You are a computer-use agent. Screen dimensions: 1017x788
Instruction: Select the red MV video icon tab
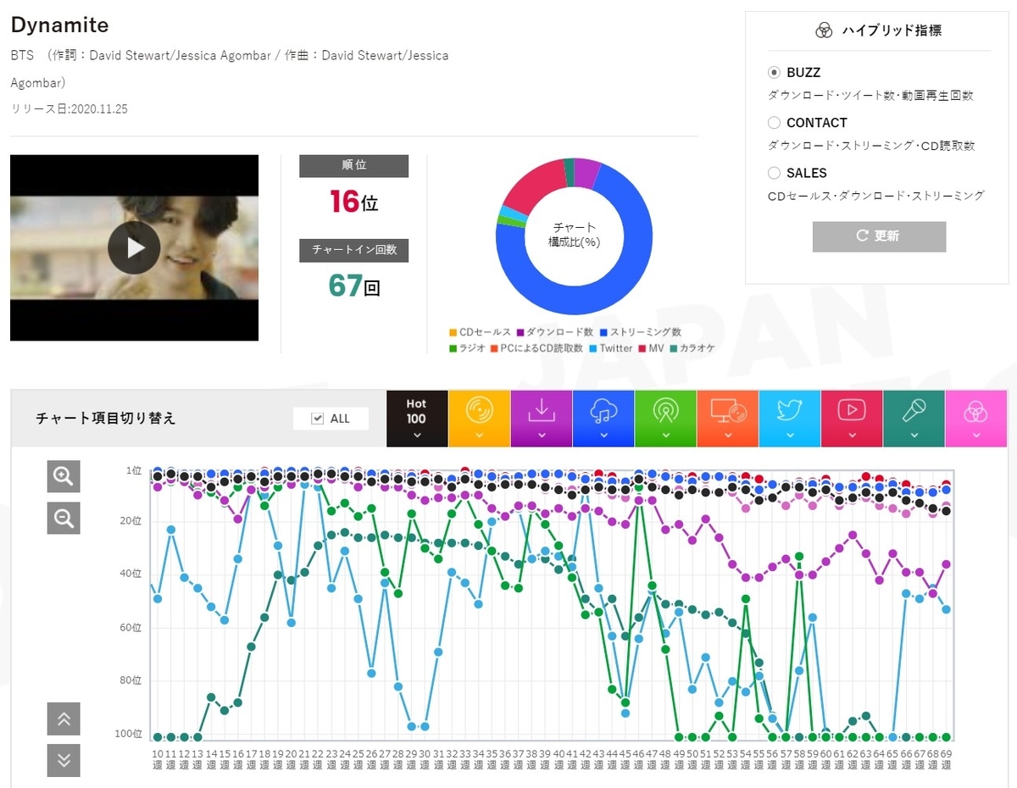pos(852,411)
